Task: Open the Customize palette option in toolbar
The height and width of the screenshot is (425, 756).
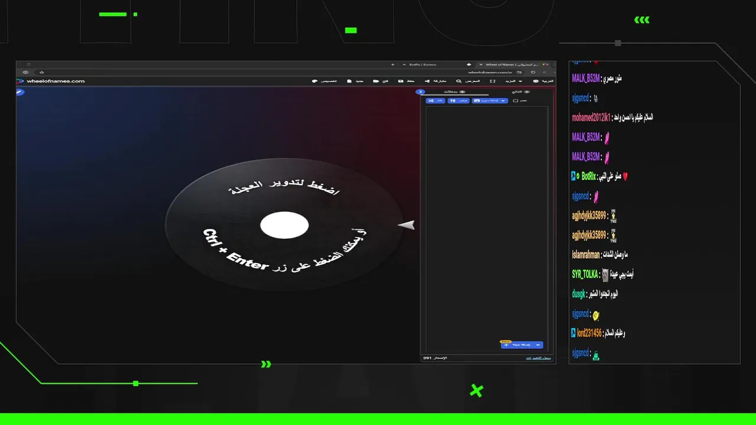Action: click(x=324, y=81)
